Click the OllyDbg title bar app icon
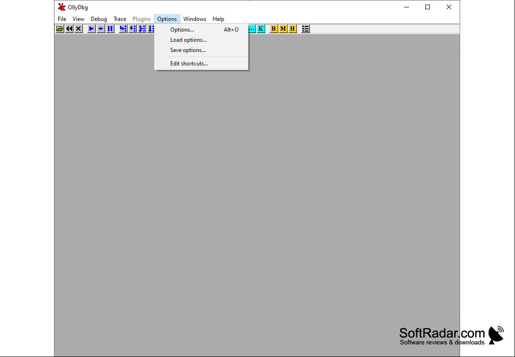 coord(61,7)
